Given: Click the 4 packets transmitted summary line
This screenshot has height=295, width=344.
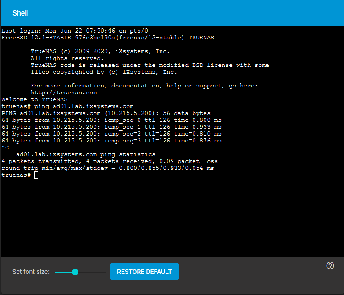Looking at the screenshot, I should [110, 161].
